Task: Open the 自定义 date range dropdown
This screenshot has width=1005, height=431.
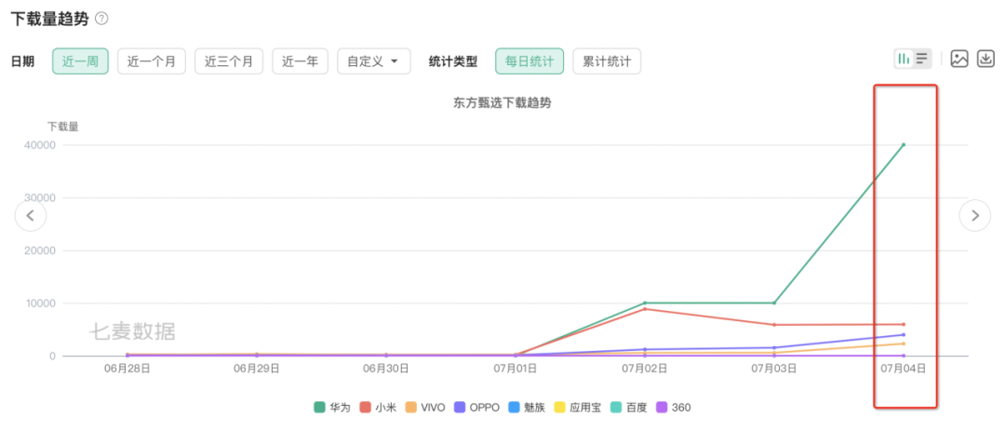Action: (x=373, y=61)
